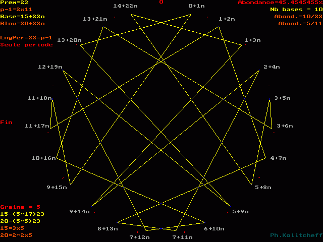Image resolution: width=323 pixels, height=242 pixels.
Task: Select the 3+6n node label
Action: coord(285,126)
